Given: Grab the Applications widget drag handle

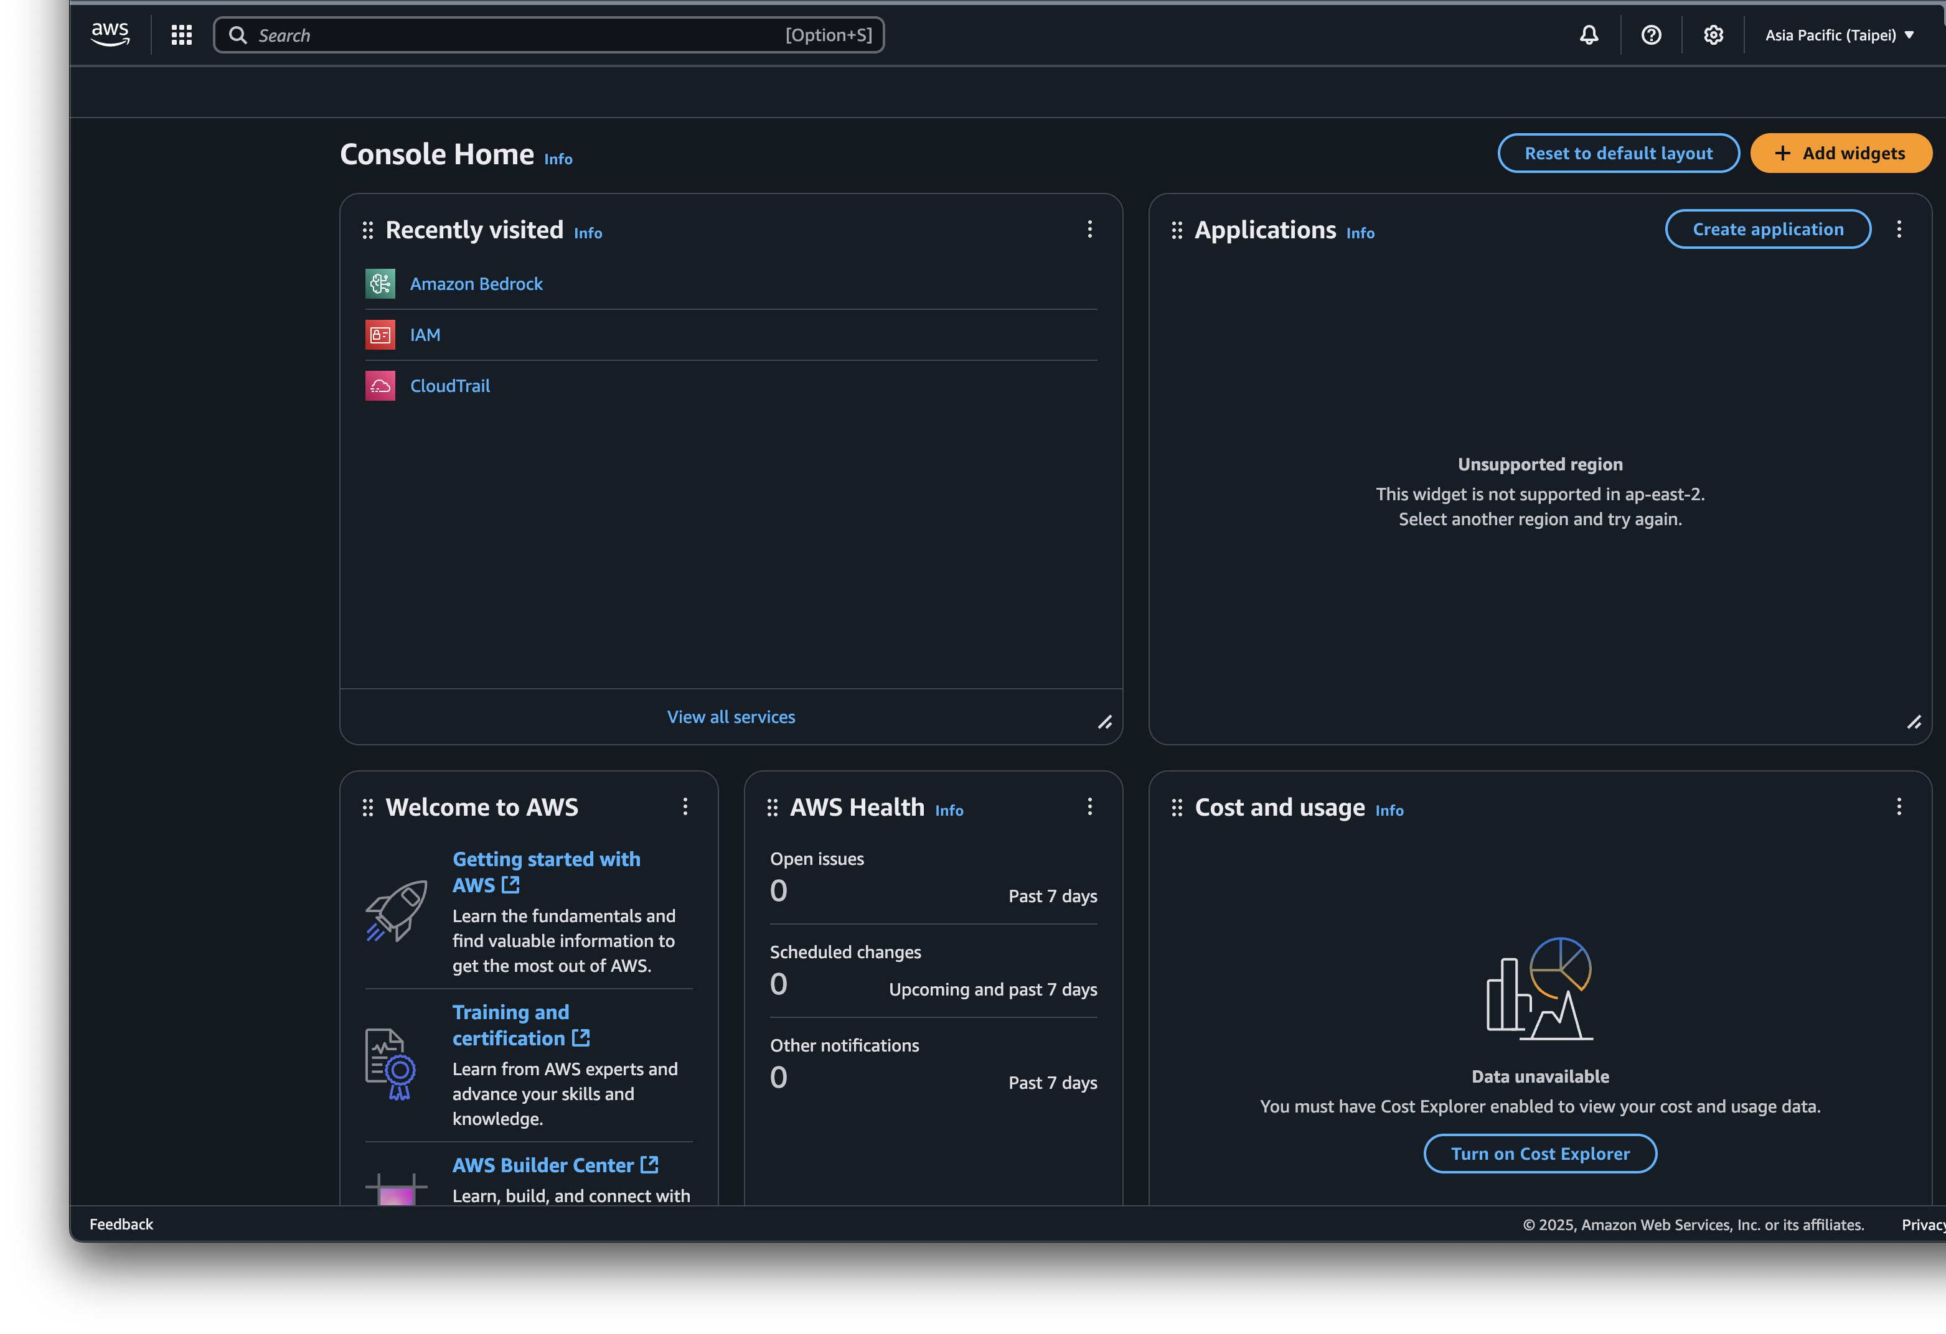Looking at the screenshot, I should tap(1177, 230).
